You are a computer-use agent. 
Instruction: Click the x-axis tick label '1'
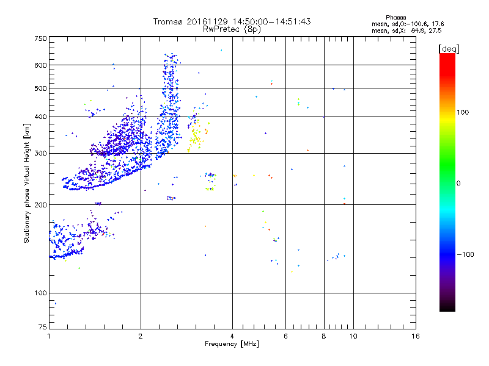pyautogui.click(x=49, y=336)
